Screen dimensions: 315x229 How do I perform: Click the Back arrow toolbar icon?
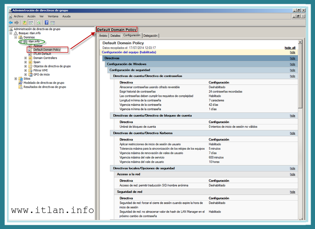click(x=11, y=23)
